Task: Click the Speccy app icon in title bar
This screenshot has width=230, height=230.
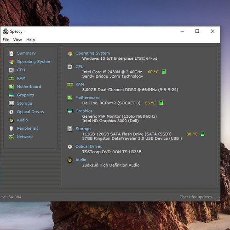Action: click(x=6, y=31)
